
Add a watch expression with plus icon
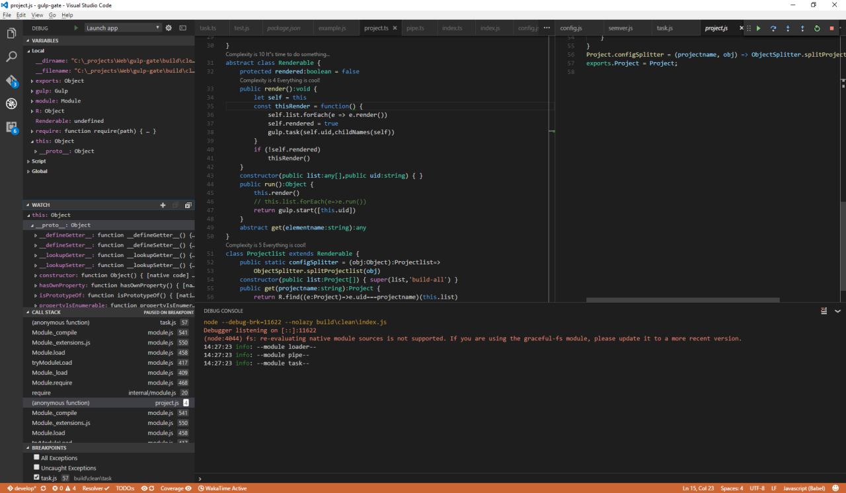tap(163, 206)
